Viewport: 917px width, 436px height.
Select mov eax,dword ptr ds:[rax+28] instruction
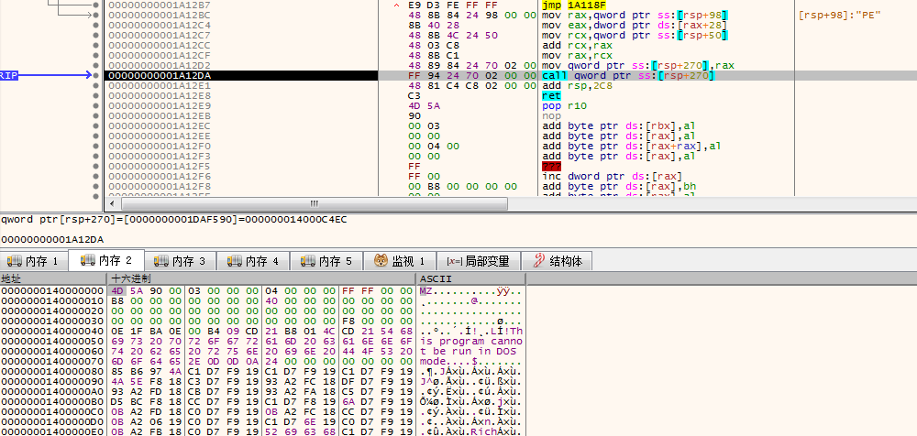pyautogui.click(x=635, y=25)
